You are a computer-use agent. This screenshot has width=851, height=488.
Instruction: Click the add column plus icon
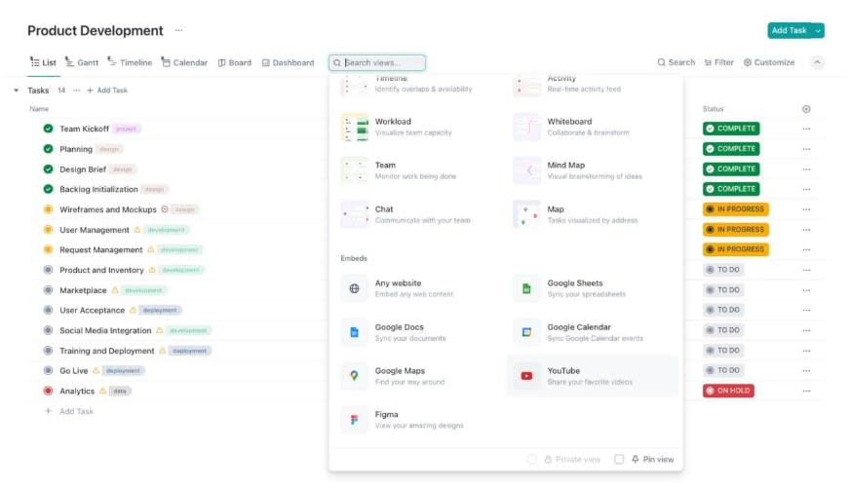[x=806, y=109]
